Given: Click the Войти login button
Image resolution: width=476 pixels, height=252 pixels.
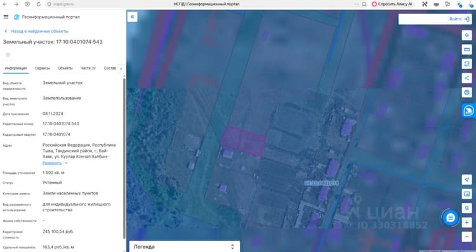Looking at the screenshot, I should (459, 19).
